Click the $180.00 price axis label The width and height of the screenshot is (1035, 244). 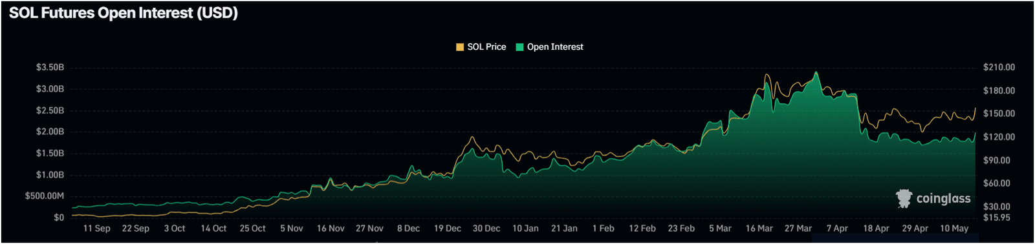point(999,90)
